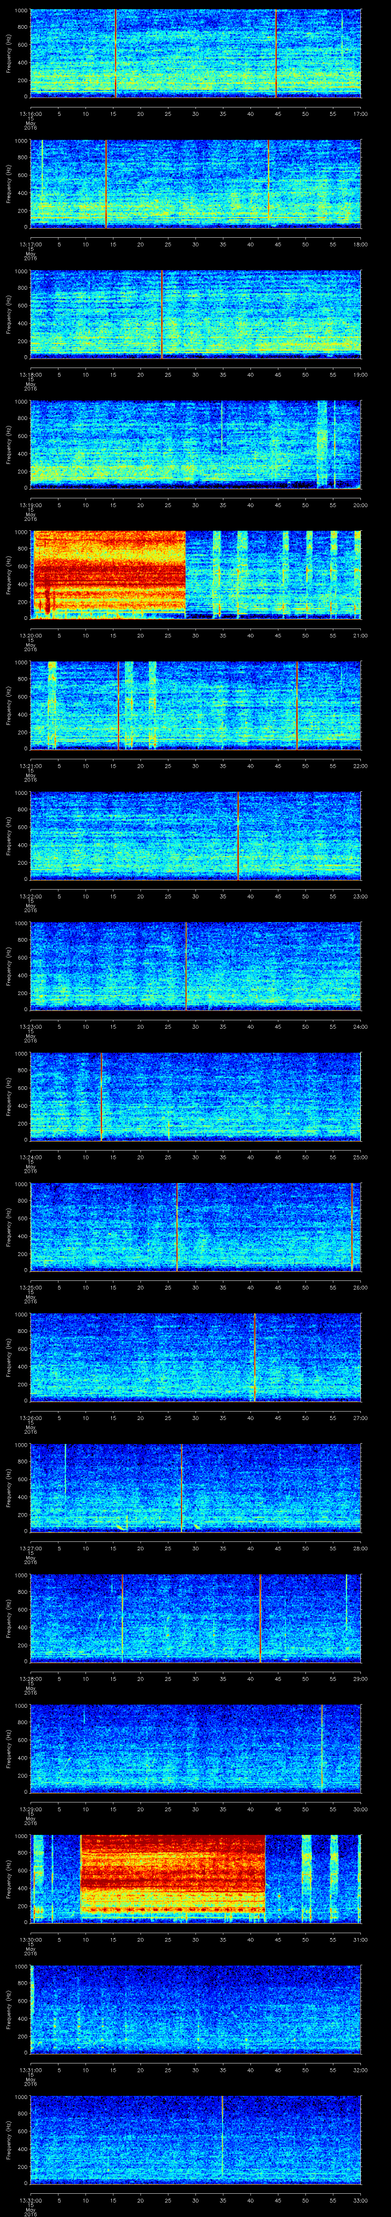Click the Frequency (Hz) axis label of the 13:16:00 spectrogram
The height and width of the screenshot is (2217, 391).
(10, 53)
